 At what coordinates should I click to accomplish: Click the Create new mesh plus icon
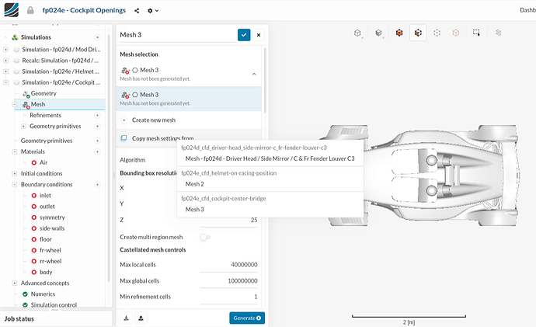tap(124, 120)
